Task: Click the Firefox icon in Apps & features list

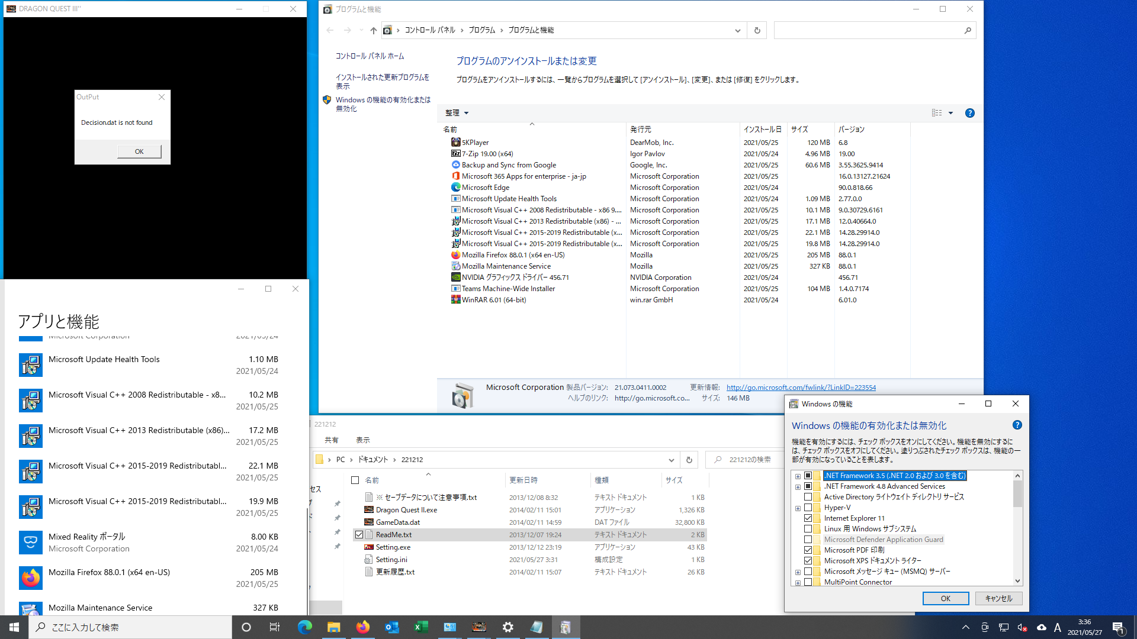Action: (31, 578)
